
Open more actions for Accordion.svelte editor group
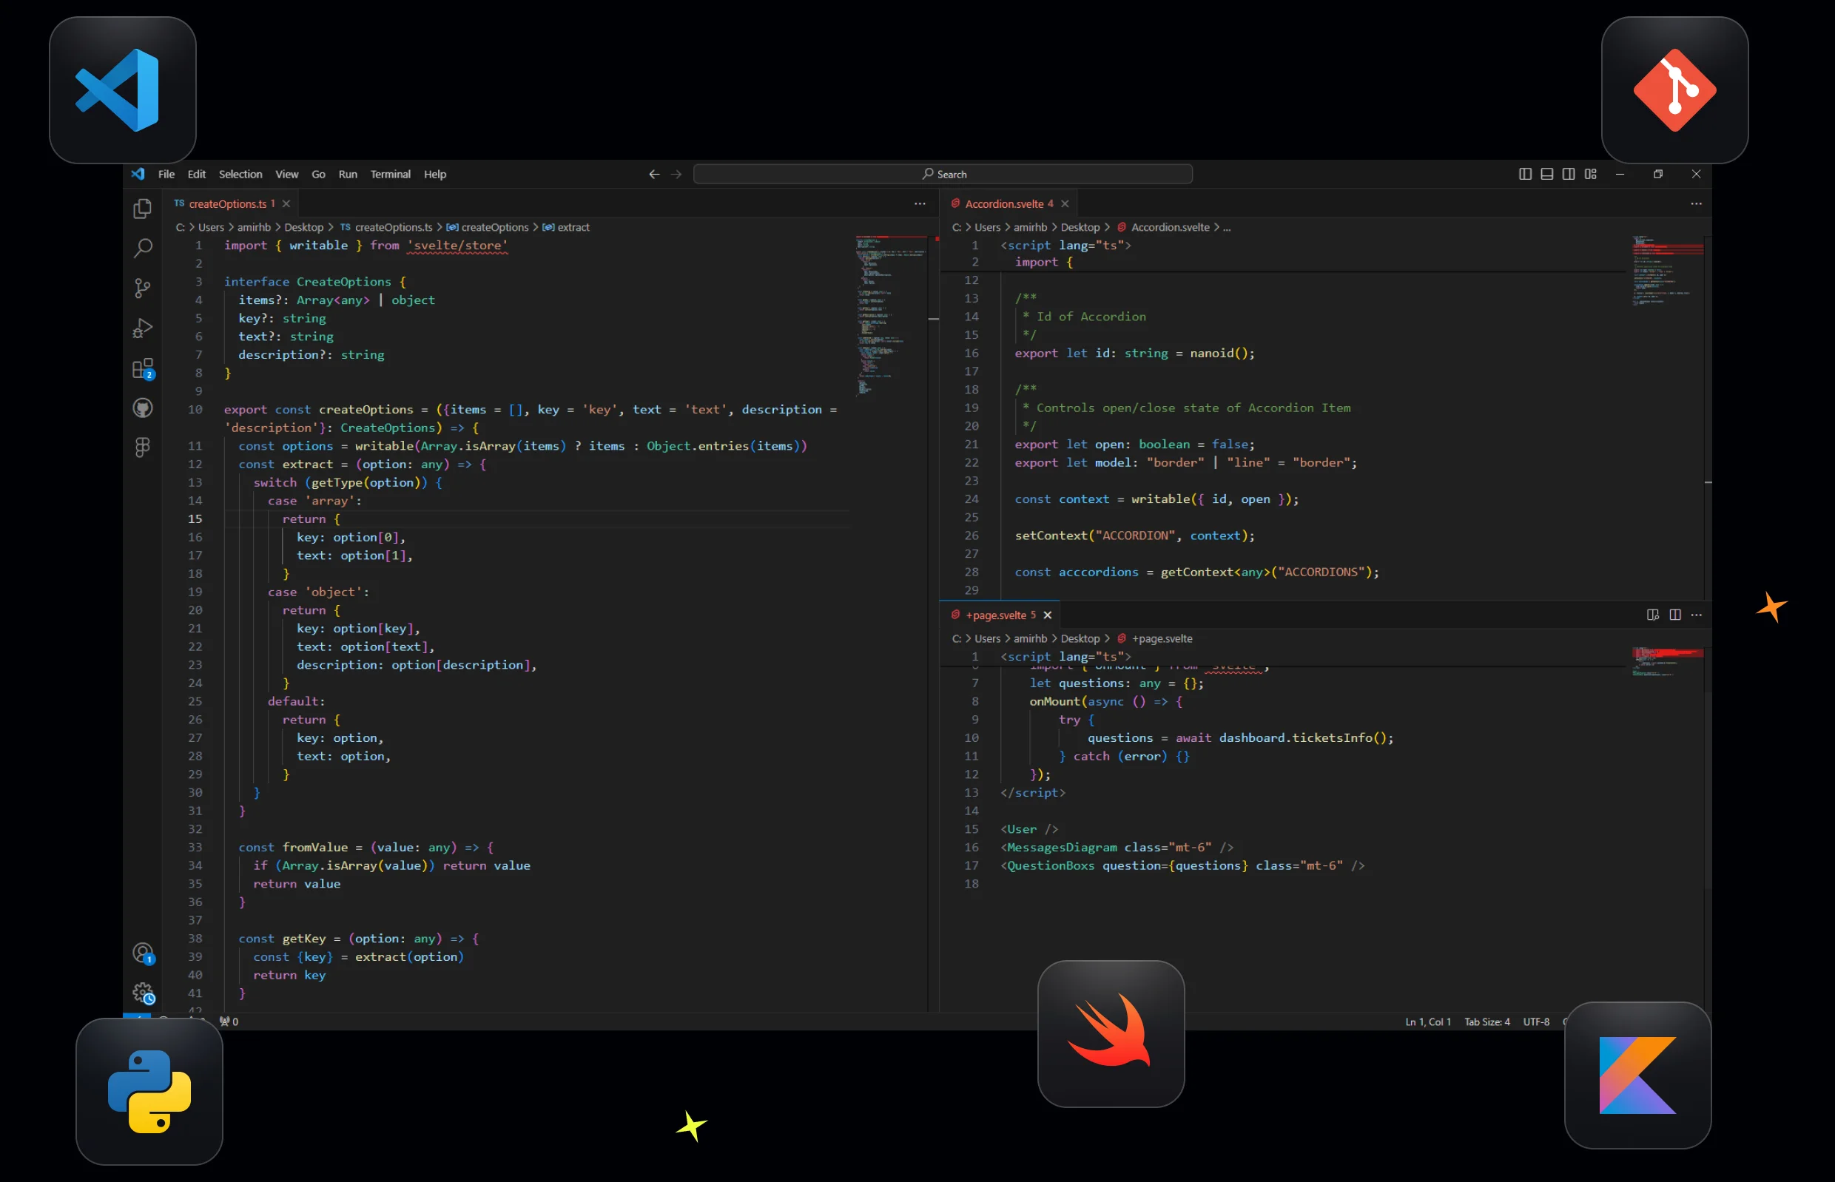(1696, 203)
